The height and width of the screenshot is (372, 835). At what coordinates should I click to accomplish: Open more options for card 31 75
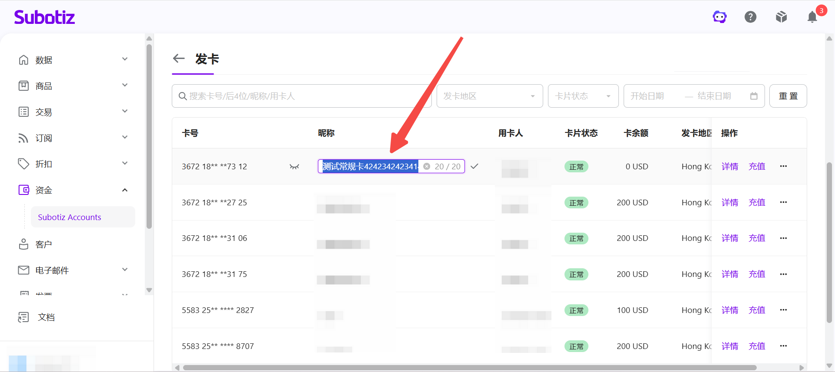(783, 274)
